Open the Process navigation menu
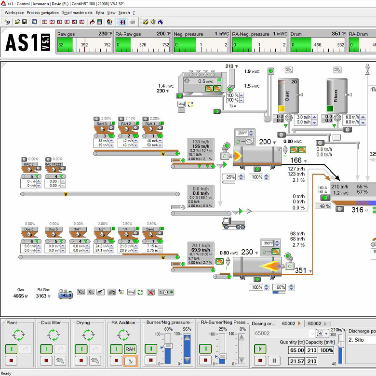The width and height of the screenshot is (376, 376). pyautogui.click(x=43, y=13)
